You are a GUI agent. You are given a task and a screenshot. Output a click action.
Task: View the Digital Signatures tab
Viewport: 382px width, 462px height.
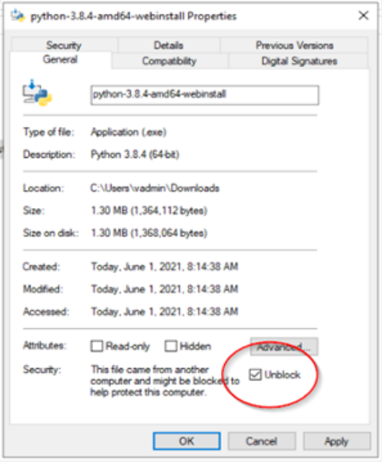tap(299, 61)
